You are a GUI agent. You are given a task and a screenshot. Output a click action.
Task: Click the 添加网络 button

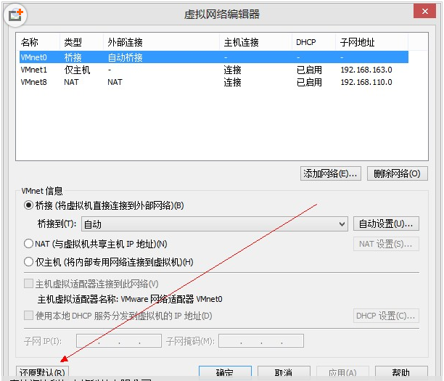331,173
